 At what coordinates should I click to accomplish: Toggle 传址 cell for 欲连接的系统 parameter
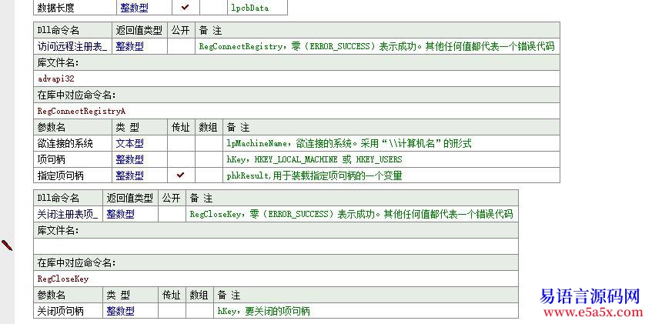coord(181,143)
